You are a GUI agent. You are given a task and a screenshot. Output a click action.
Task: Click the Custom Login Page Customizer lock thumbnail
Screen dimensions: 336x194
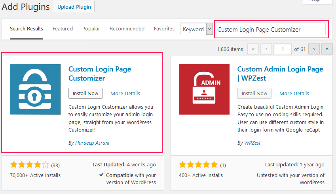click(x=35, y=89)
